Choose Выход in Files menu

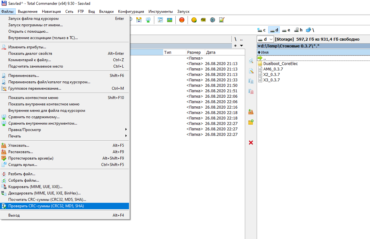(65, 215)
